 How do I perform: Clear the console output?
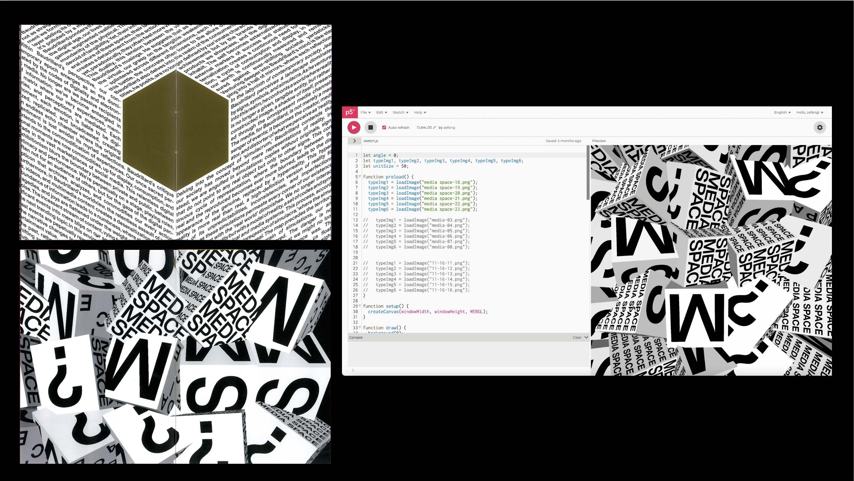[577, 337]
